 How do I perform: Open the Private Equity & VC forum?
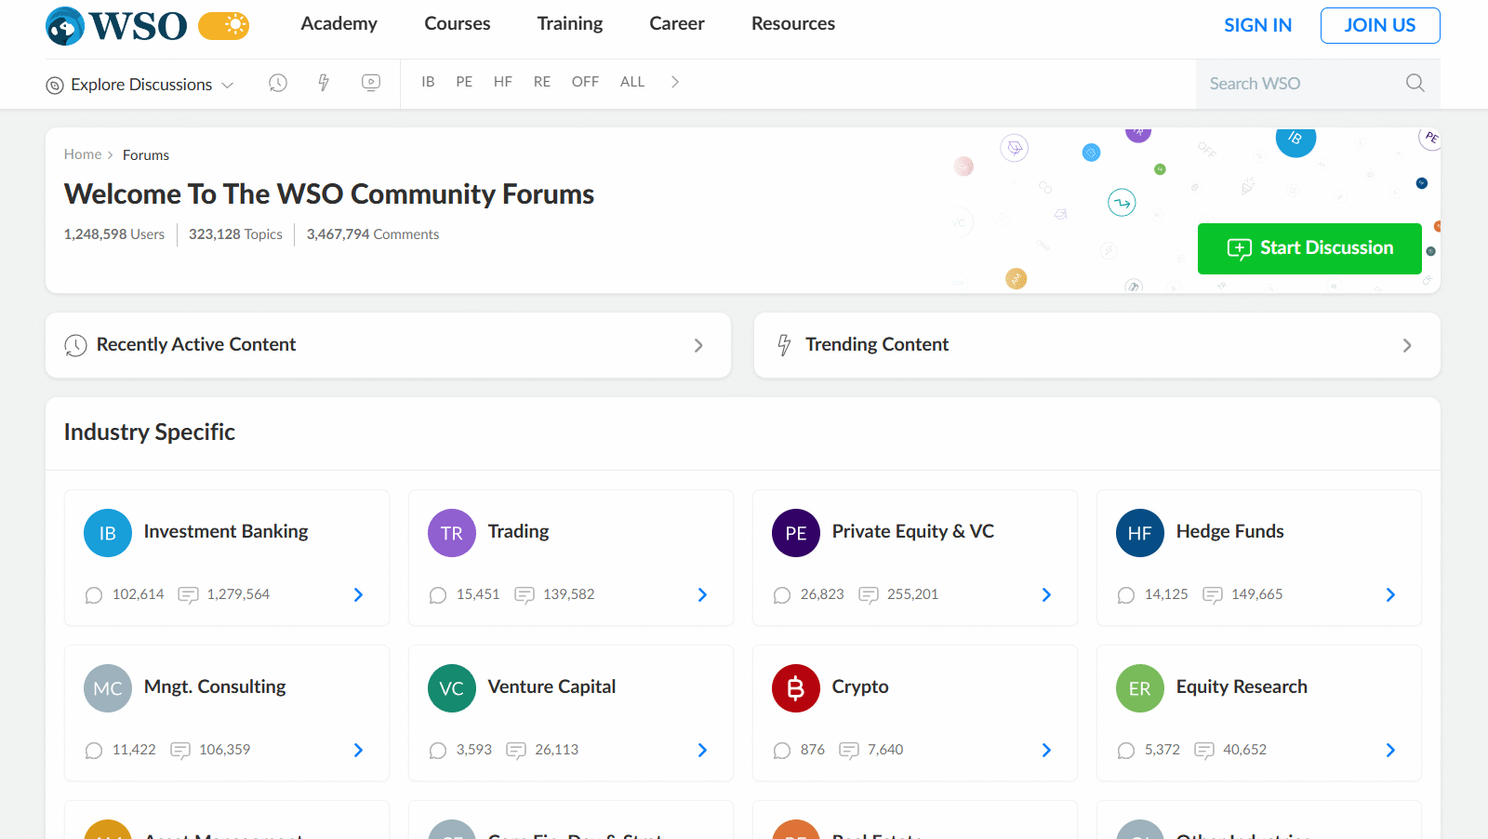(x=913, y=531)
